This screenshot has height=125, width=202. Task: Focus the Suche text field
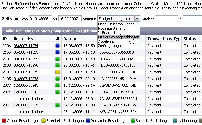pos(167,19)
